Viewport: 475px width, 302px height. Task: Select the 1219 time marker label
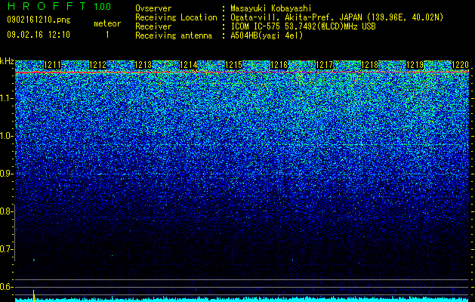[415, 65]
